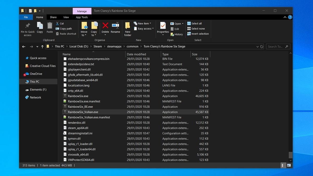Viewport: 313px width, 176px height.
Task: Open the Share tab
Action: point(53,17)
